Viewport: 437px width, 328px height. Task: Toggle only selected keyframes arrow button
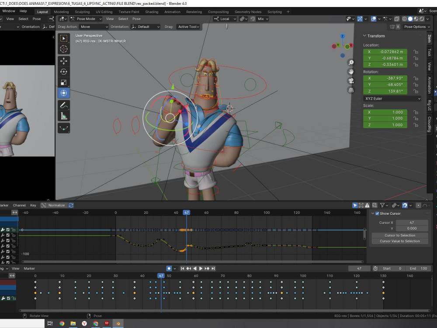[355, 205]
